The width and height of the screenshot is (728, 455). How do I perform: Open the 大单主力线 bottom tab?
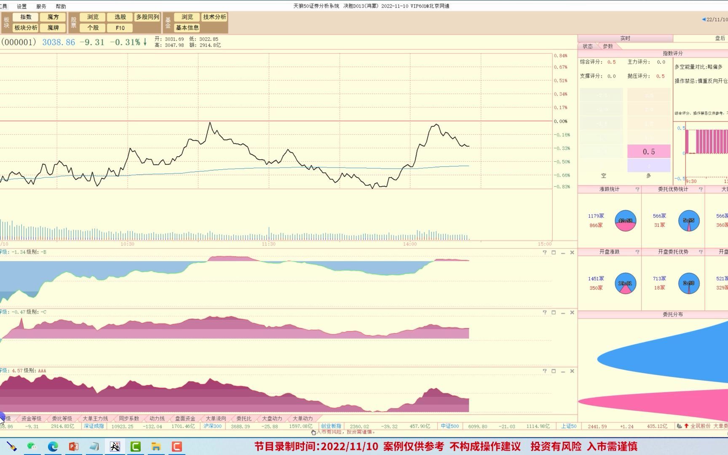pos(95,418)
